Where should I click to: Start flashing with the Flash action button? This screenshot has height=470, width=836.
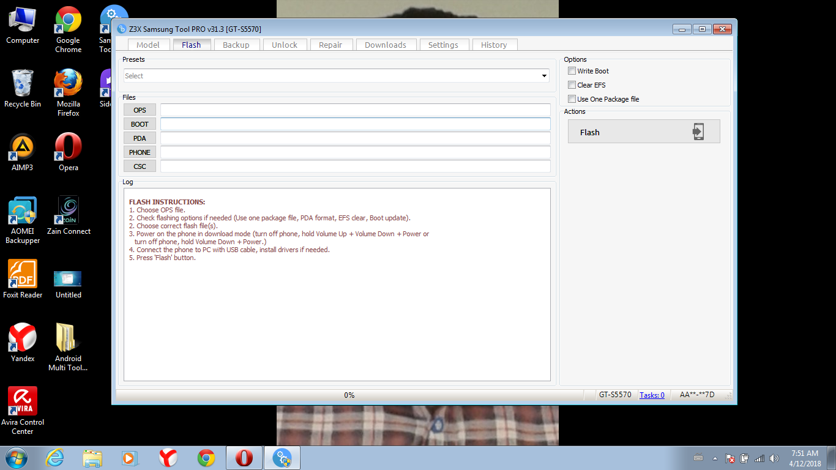coord(644,132)
